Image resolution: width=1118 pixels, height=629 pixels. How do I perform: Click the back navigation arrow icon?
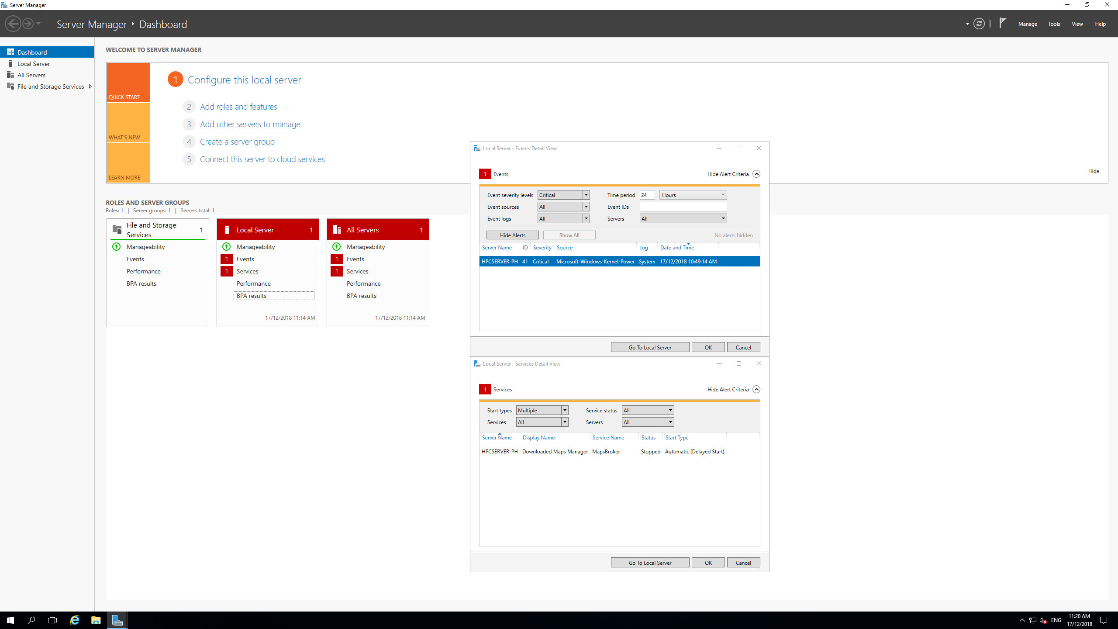pos(13,24)
